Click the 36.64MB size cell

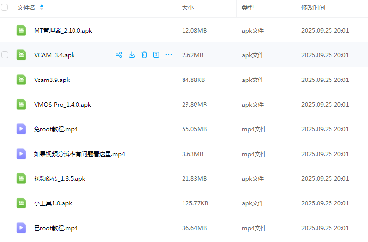click(x=194, y=228)
